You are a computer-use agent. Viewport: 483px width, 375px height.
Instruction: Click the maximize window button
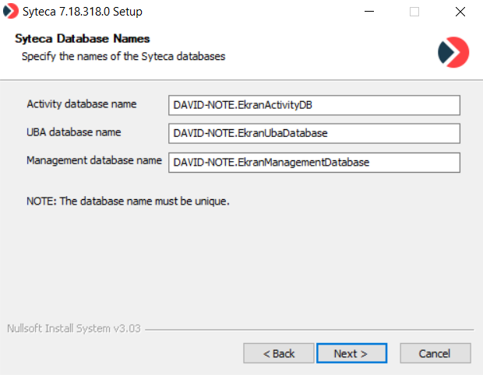pos(414,12)
